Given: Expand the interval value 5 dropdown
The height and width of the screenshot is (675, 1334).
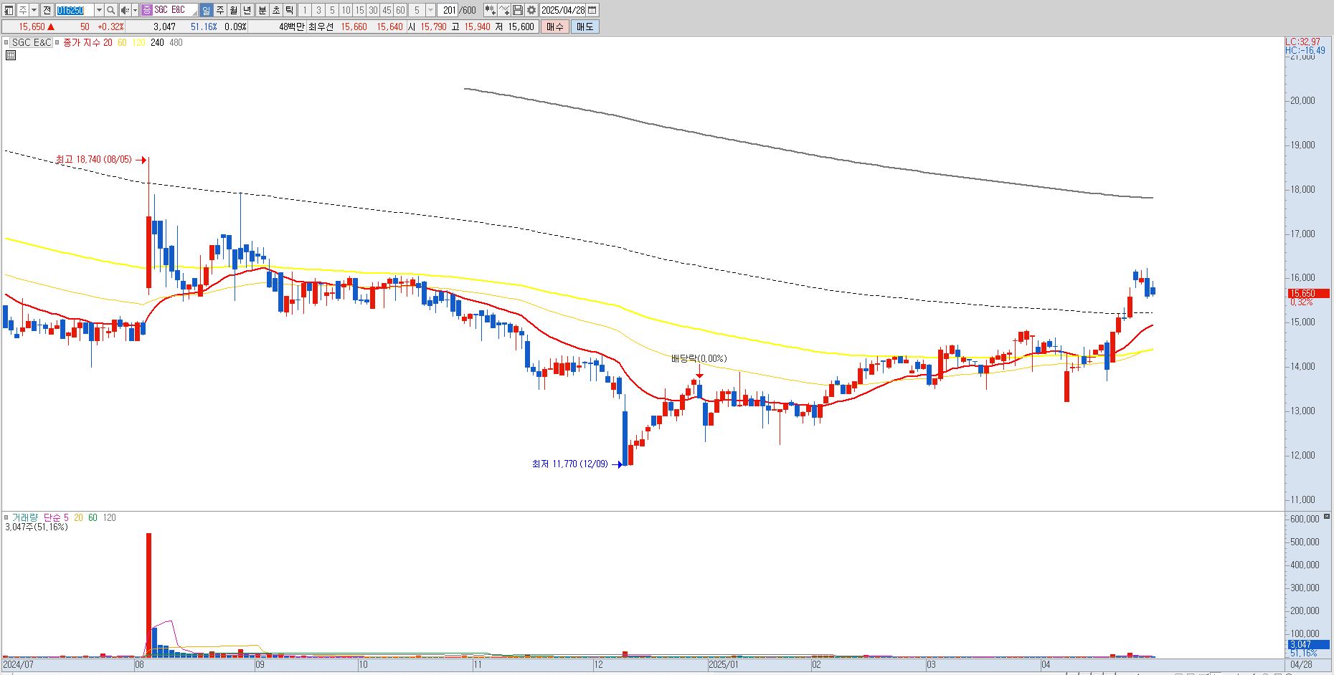Looking at the screenshot, I should point(430,10).
